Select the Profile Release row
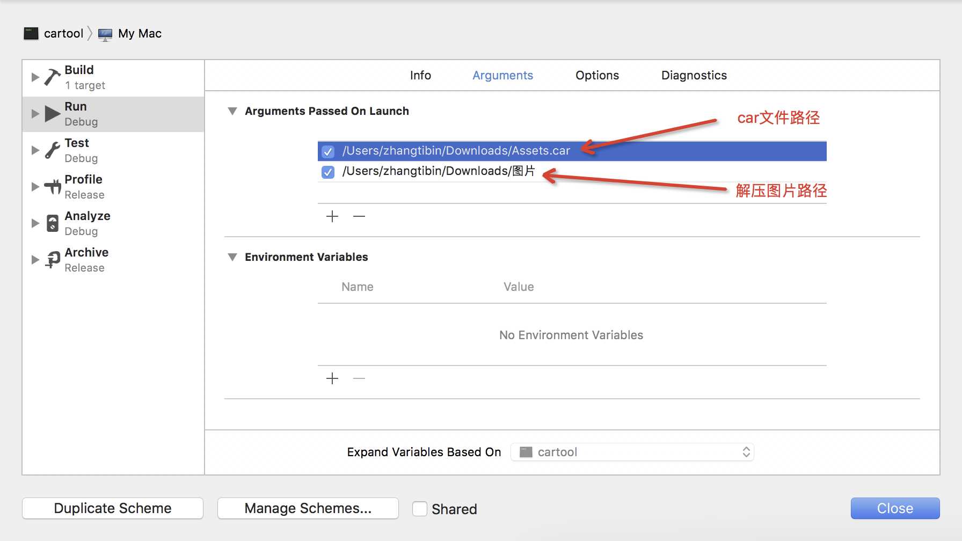The image size is (962, 541). [x=113, y=187]
